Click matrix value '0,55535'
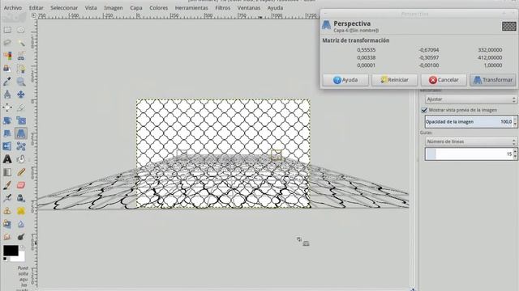 point(366,50)
